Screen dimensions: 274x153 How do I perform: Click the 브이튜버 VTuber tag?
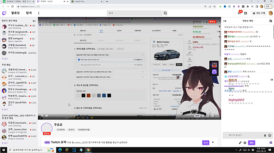click(x=61, y=130)
